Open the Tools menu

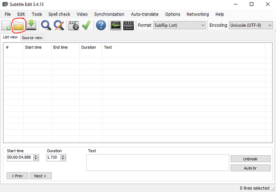click(37, 14)
